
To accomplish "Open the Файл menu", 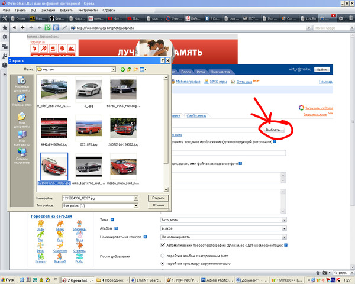I will click(7, 10).
